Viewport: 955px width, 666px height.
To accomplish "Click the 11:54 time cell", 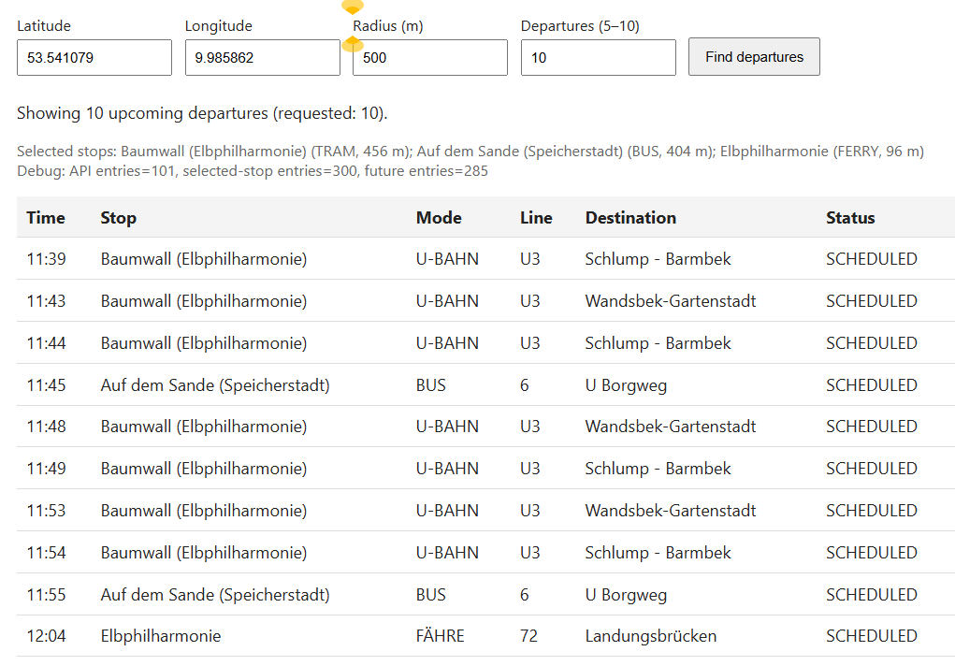I will [46, 553].
